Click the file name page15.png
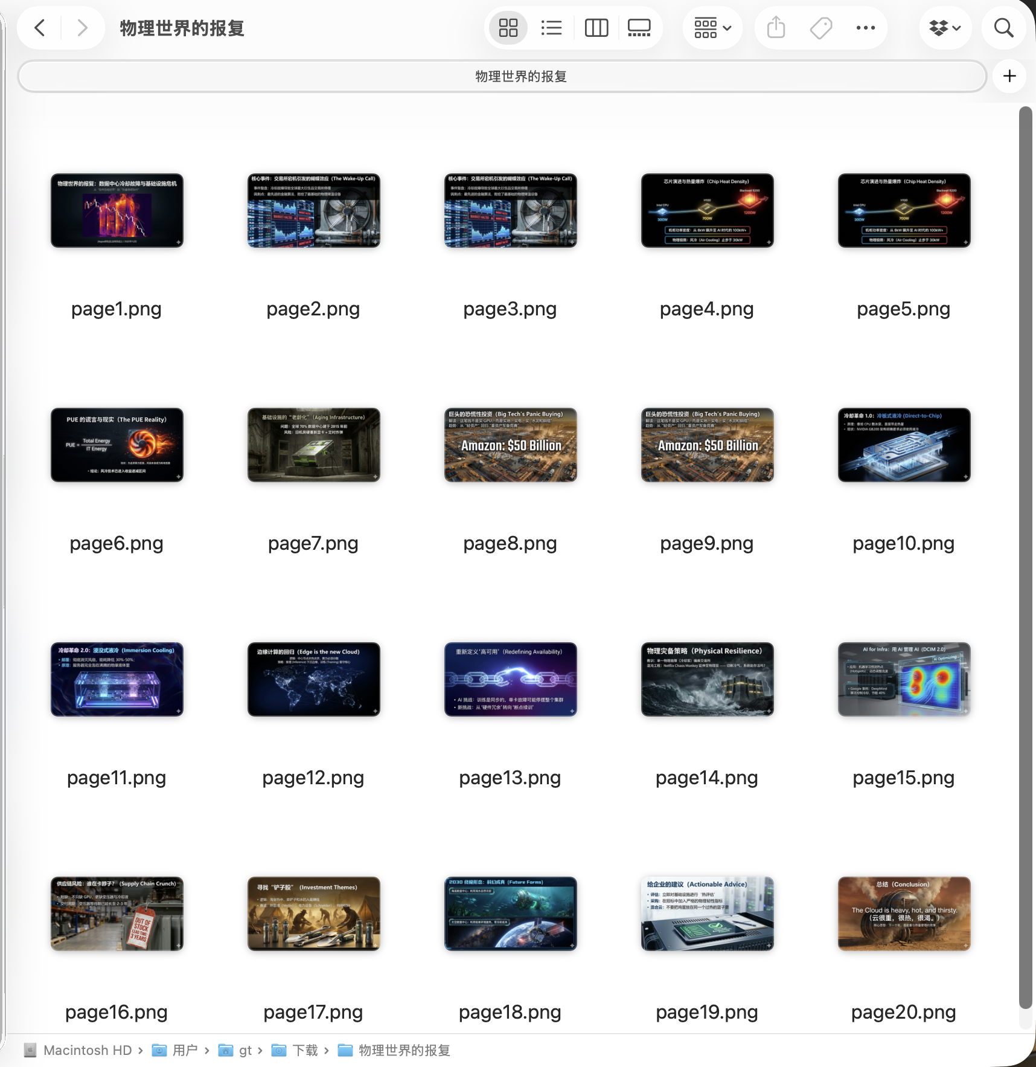This screenshot has height=1067, width=1036. point(904,778)
